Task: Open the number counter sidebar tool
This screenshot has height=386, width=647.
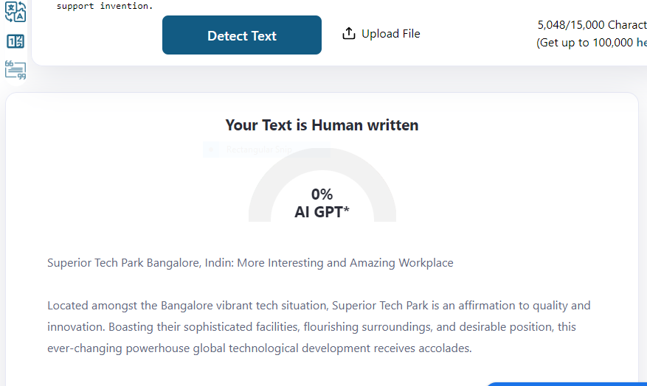Action: (x=15, y=41)
